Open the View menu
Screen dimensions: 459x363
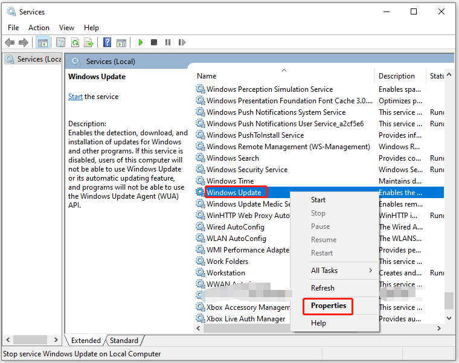(x=66, y=28)
